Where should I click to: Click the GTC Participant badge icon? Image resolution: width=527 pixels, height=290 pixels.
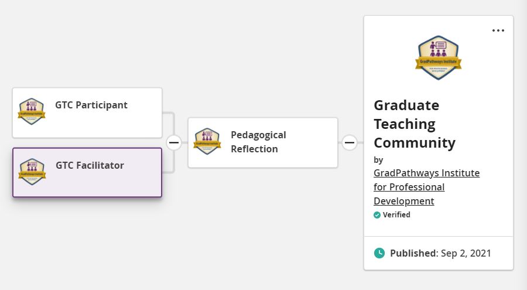32,111
